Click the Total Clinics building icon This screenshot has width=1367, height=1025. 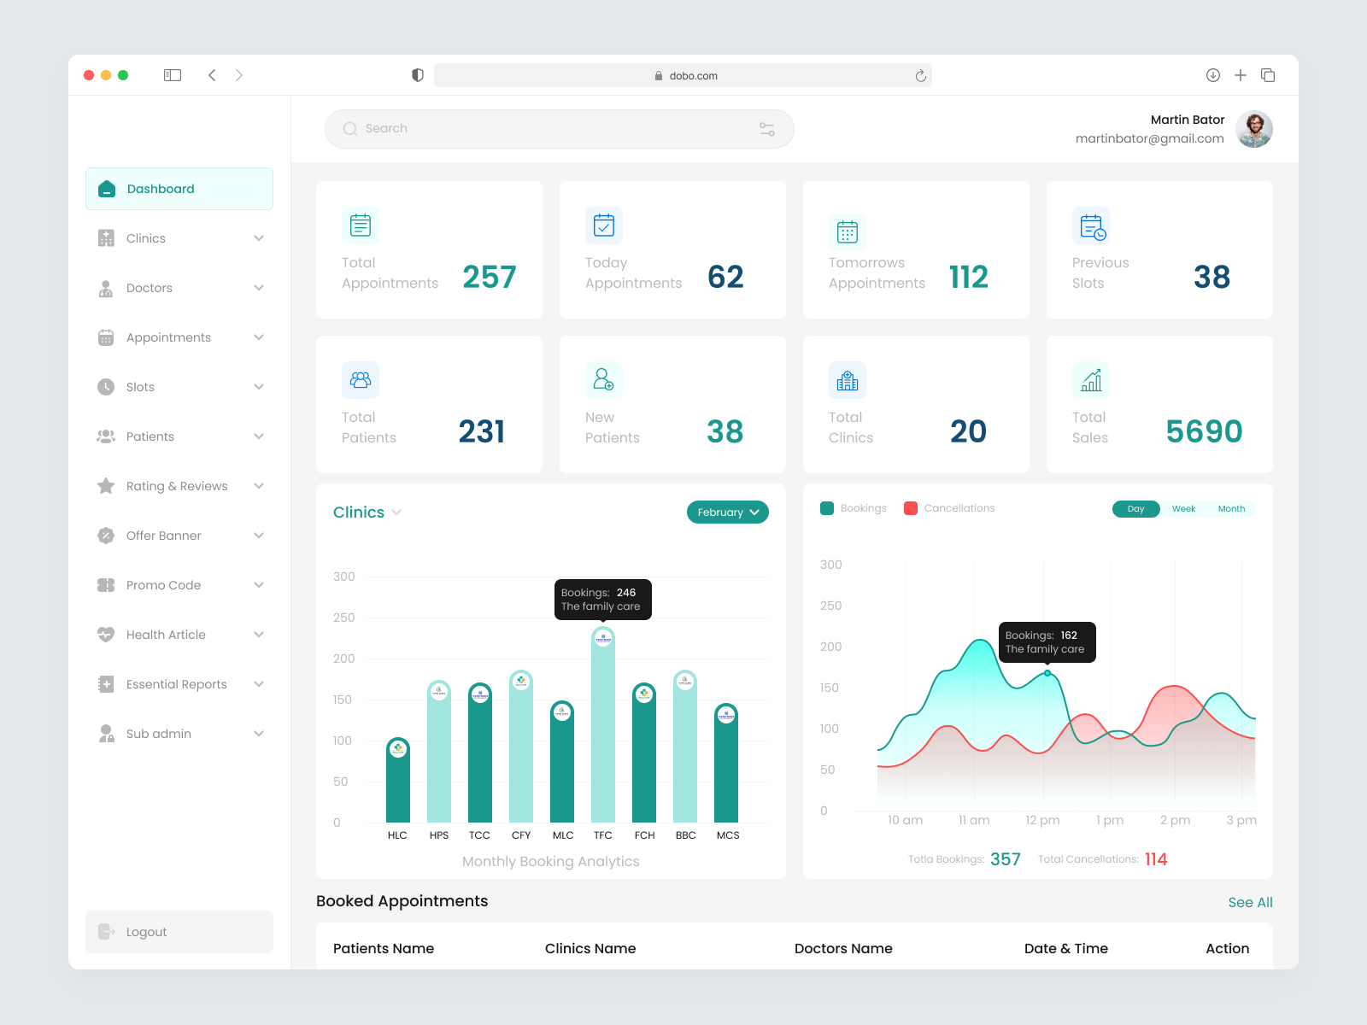pyautogui.click(x=847, y=380)
